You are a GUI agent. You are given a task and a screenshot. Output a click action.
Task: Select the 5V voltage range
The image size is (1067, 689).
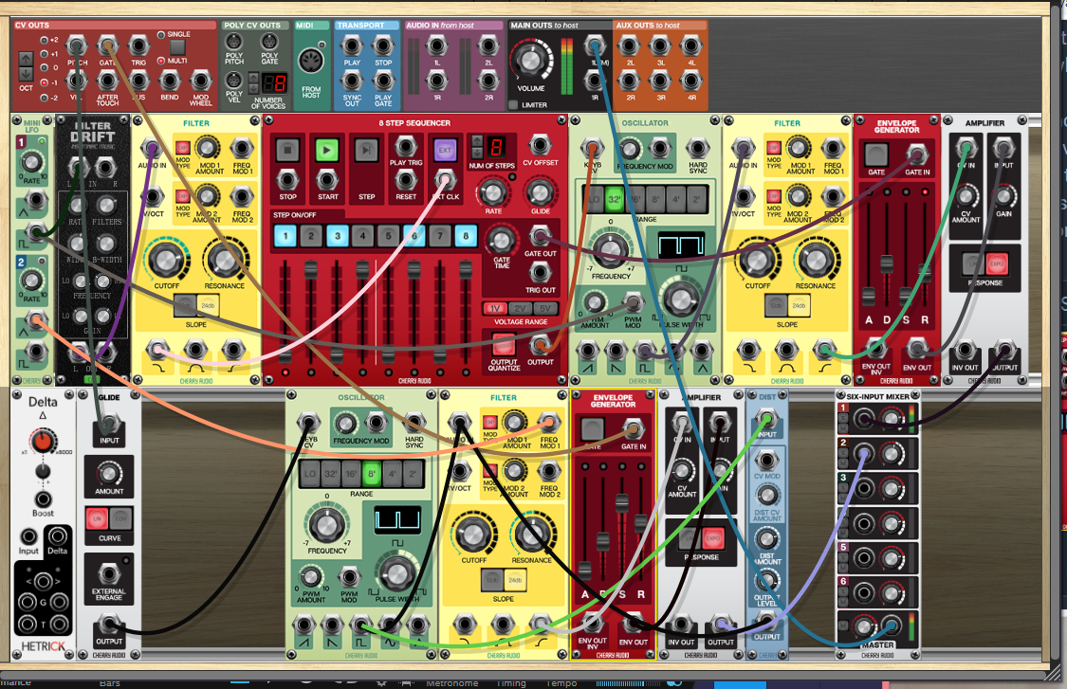click(546, 308)
